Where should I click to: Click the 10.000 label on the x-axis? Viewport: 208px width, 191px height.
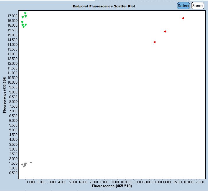pos(125,182)
